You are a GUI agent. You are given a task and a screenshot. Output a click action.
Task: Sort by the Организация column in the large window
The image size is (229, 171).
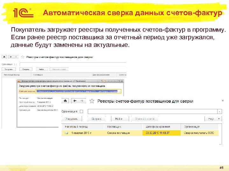(199, 127)
